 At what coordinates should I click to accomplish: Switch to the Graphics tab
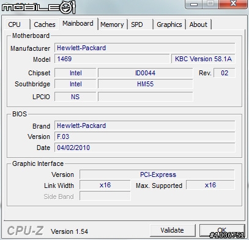(169, 24)
